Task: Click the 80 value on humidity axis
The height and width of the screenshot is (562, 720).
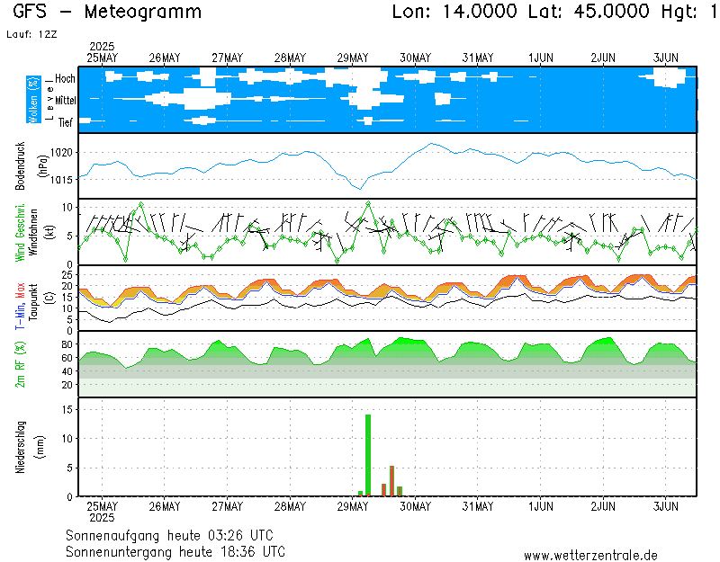Action: coord(67,344)
